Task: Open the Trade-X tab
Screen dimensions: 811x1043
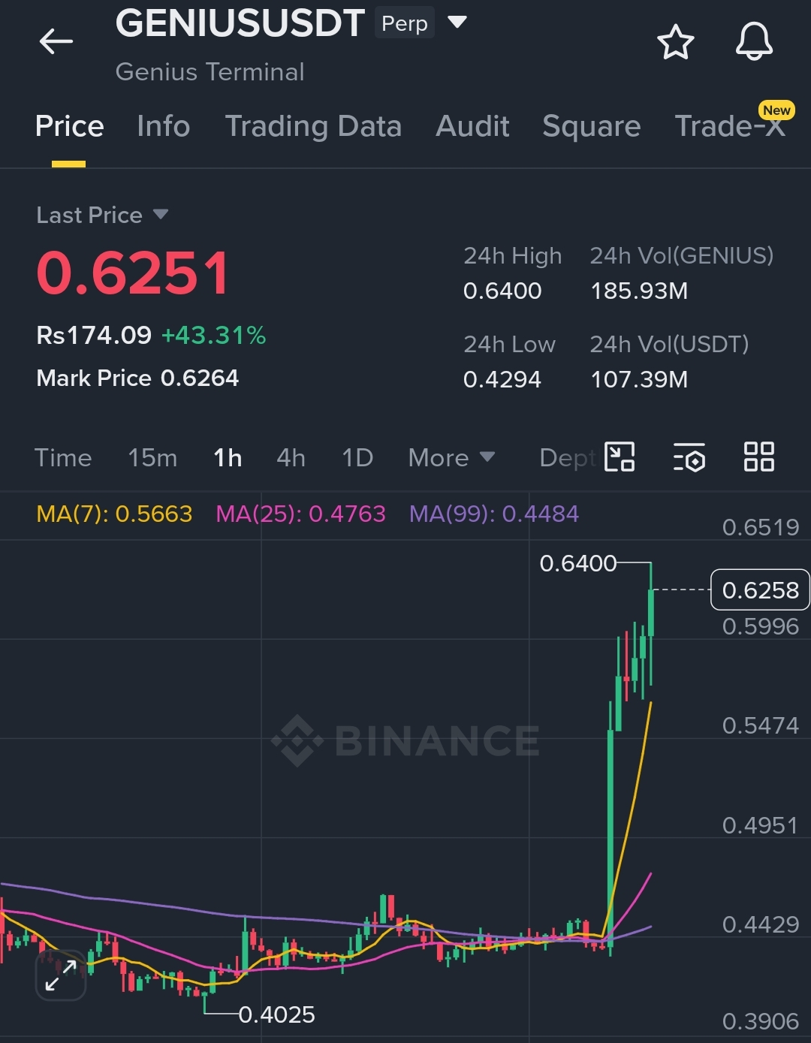Action: point(730,126)
